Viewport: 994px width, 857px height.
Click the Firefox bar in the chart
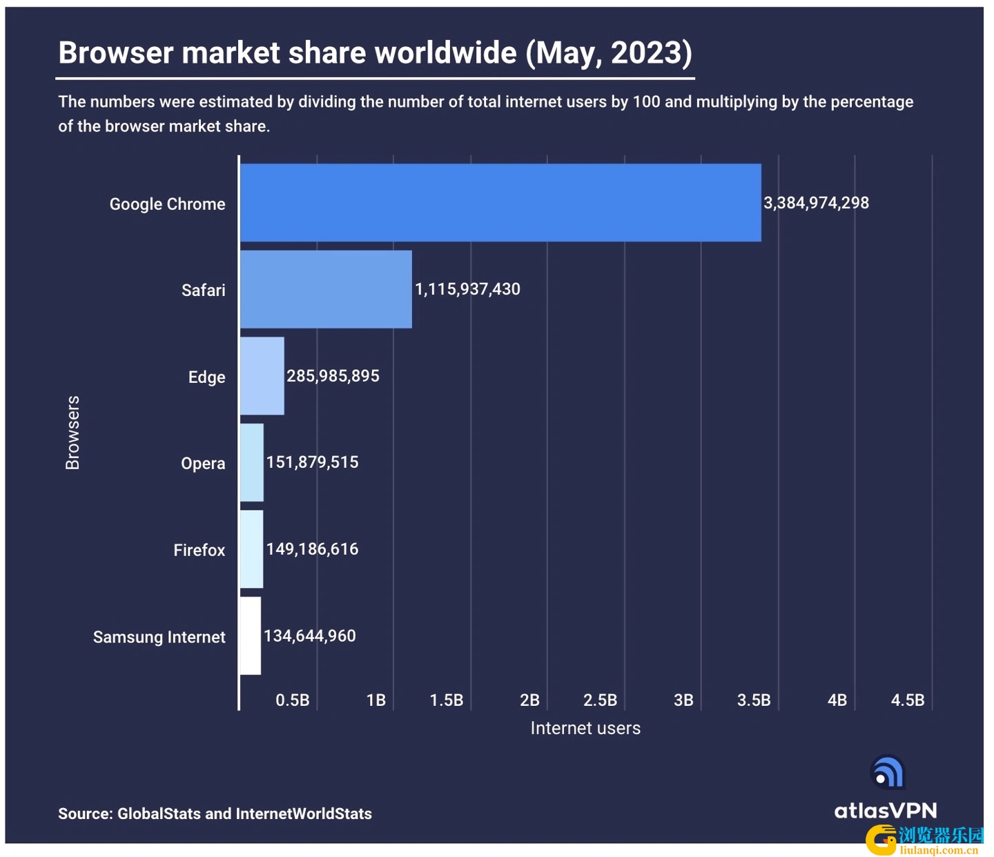tap(252, 549)
